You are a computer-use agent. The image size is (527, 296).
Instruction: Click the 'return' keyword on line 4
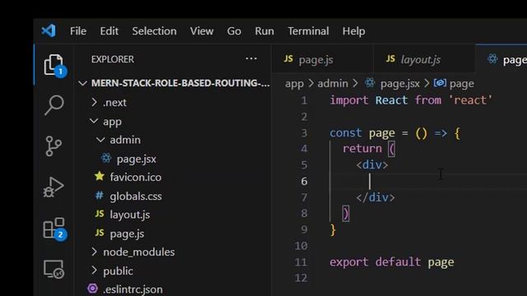(362, 149)
